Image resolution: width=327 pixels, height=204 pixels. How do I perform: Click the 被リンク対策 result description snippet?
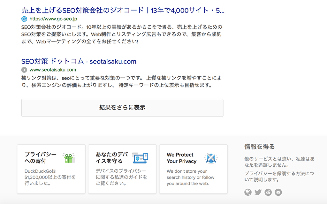click(121, 81)
